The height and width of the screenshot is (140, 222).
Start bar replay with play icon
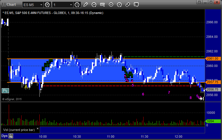click(111, 5)
